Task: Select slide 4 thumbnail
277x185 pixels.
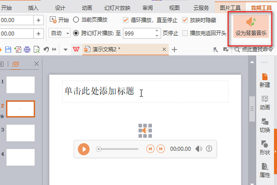Action: click(x=20, y=157)
